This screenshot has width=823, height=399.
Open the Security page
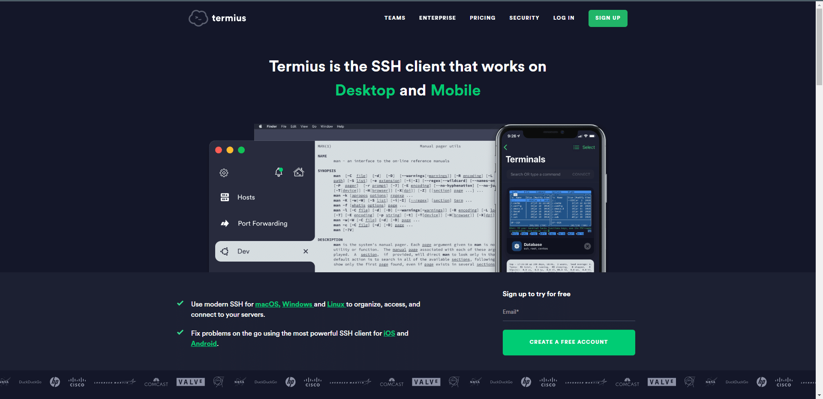pyautogui.click(x=524, y=18)
